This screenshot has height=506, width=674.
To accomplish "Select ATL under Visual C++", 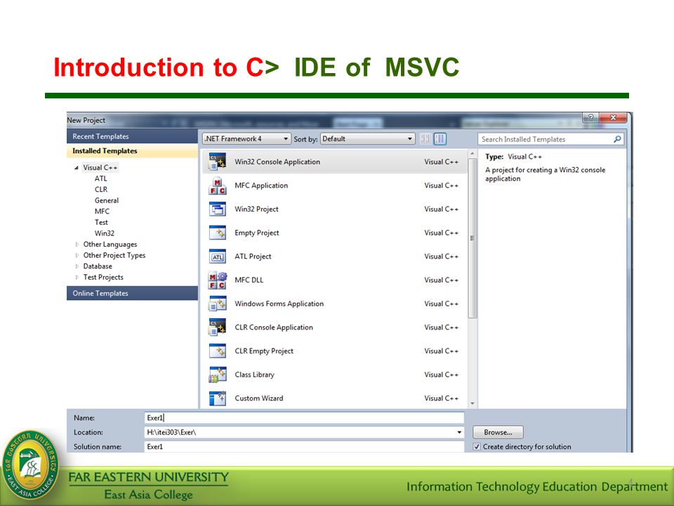I will [x=101, y=179].
